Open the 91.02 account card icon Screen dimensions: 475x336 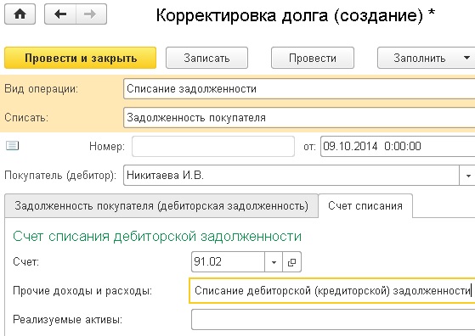pos(291,262)
